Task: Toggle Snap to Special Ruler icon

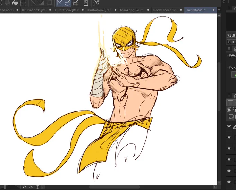Action: (68, 3)
